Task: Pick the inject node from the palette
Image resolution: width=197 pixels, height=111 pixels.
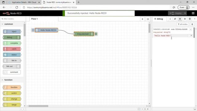Action: [x=12, y=31]
